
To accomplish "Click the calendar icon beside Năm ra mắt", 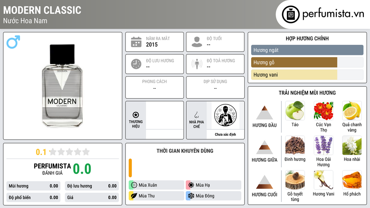I will pyautogui.click(x=136, y=42).
